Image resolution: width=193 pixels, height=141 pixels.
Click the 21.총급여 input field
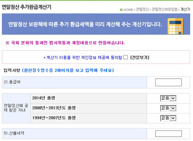pos(168,82)
